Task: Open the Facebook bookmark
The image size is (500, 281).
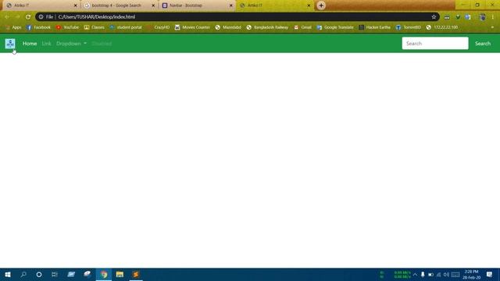Action: click(x=38, y=27)
